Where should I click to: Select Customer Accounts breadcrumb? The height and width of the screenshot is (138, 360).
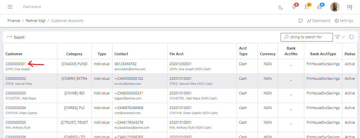(x=67, y=21)
